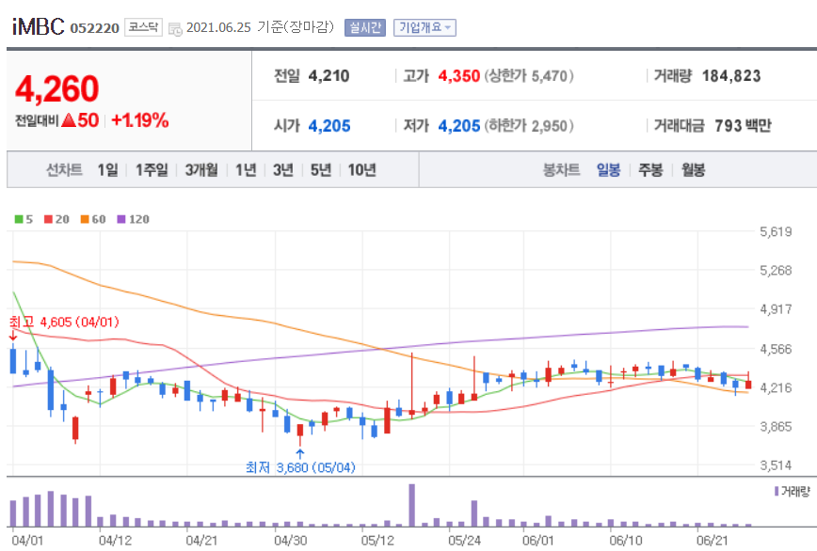Select the 3개월 line chart tab

pos(201,169)
